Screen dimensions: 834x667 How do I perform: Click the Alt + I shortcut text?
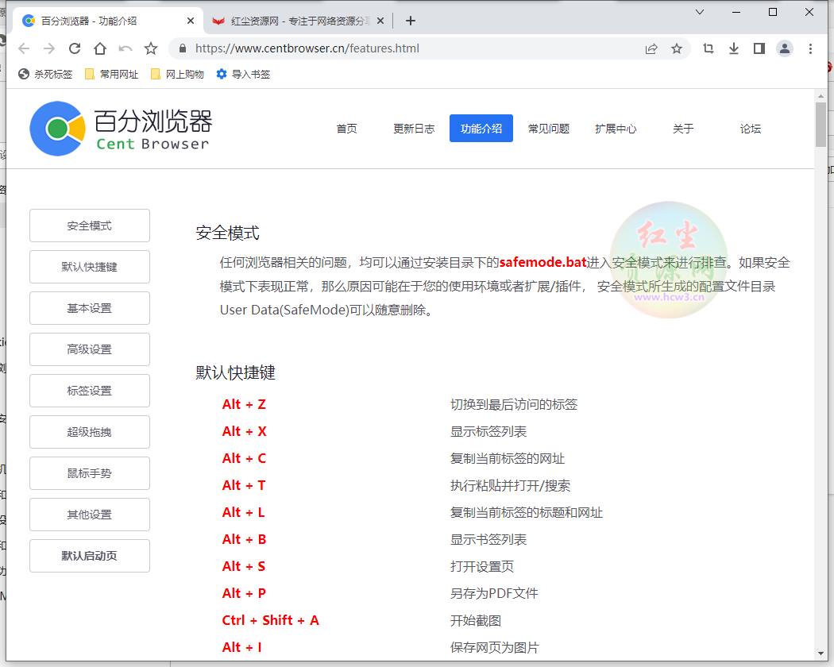pos(241,647)
